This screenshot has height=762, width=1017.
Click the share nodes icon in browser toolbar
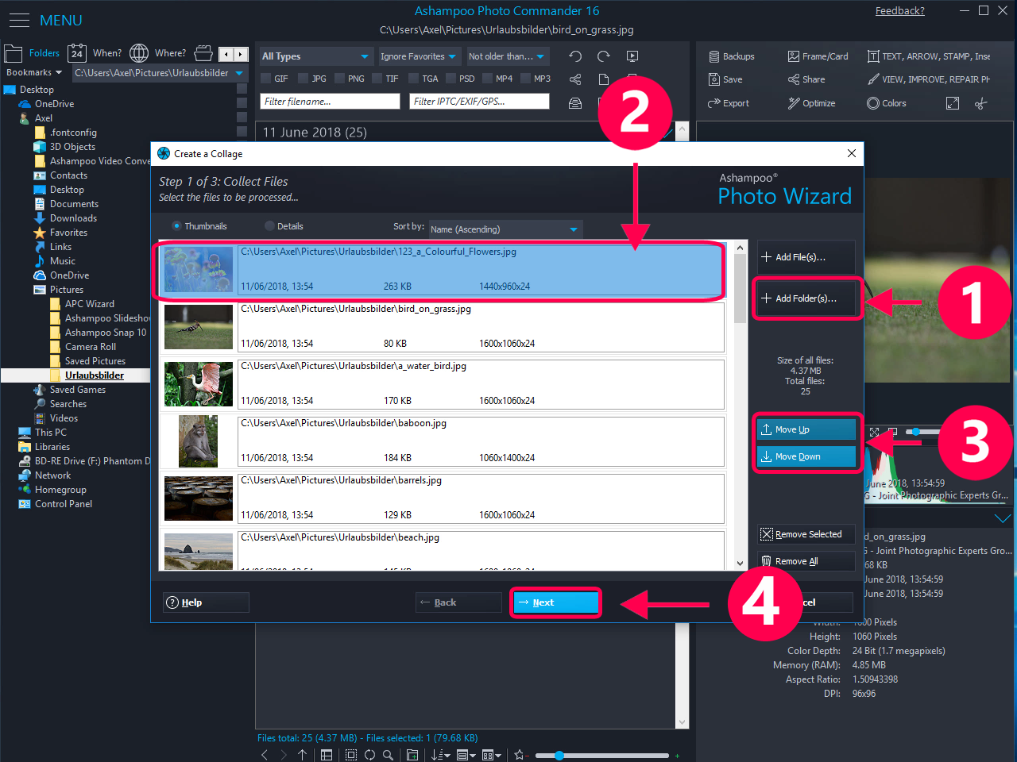(575, 79)
